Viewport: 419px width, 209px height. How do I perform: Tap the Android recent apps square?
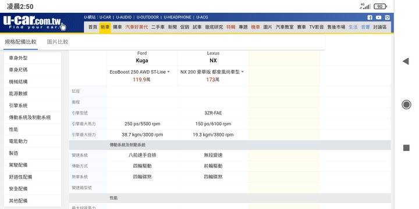[x=406, y=147]
